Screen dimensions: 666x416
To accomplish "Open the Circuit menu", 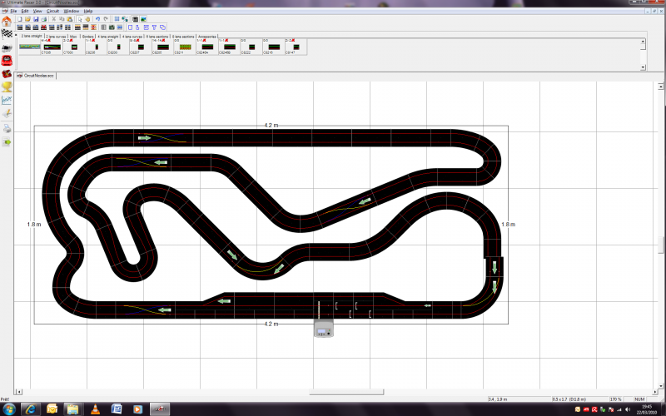I will (x=53, y=11).
